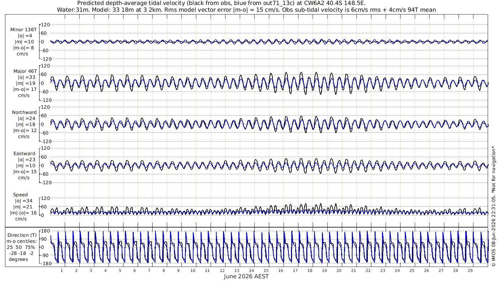Click day 18 tick on time axis

pos(309,271)
